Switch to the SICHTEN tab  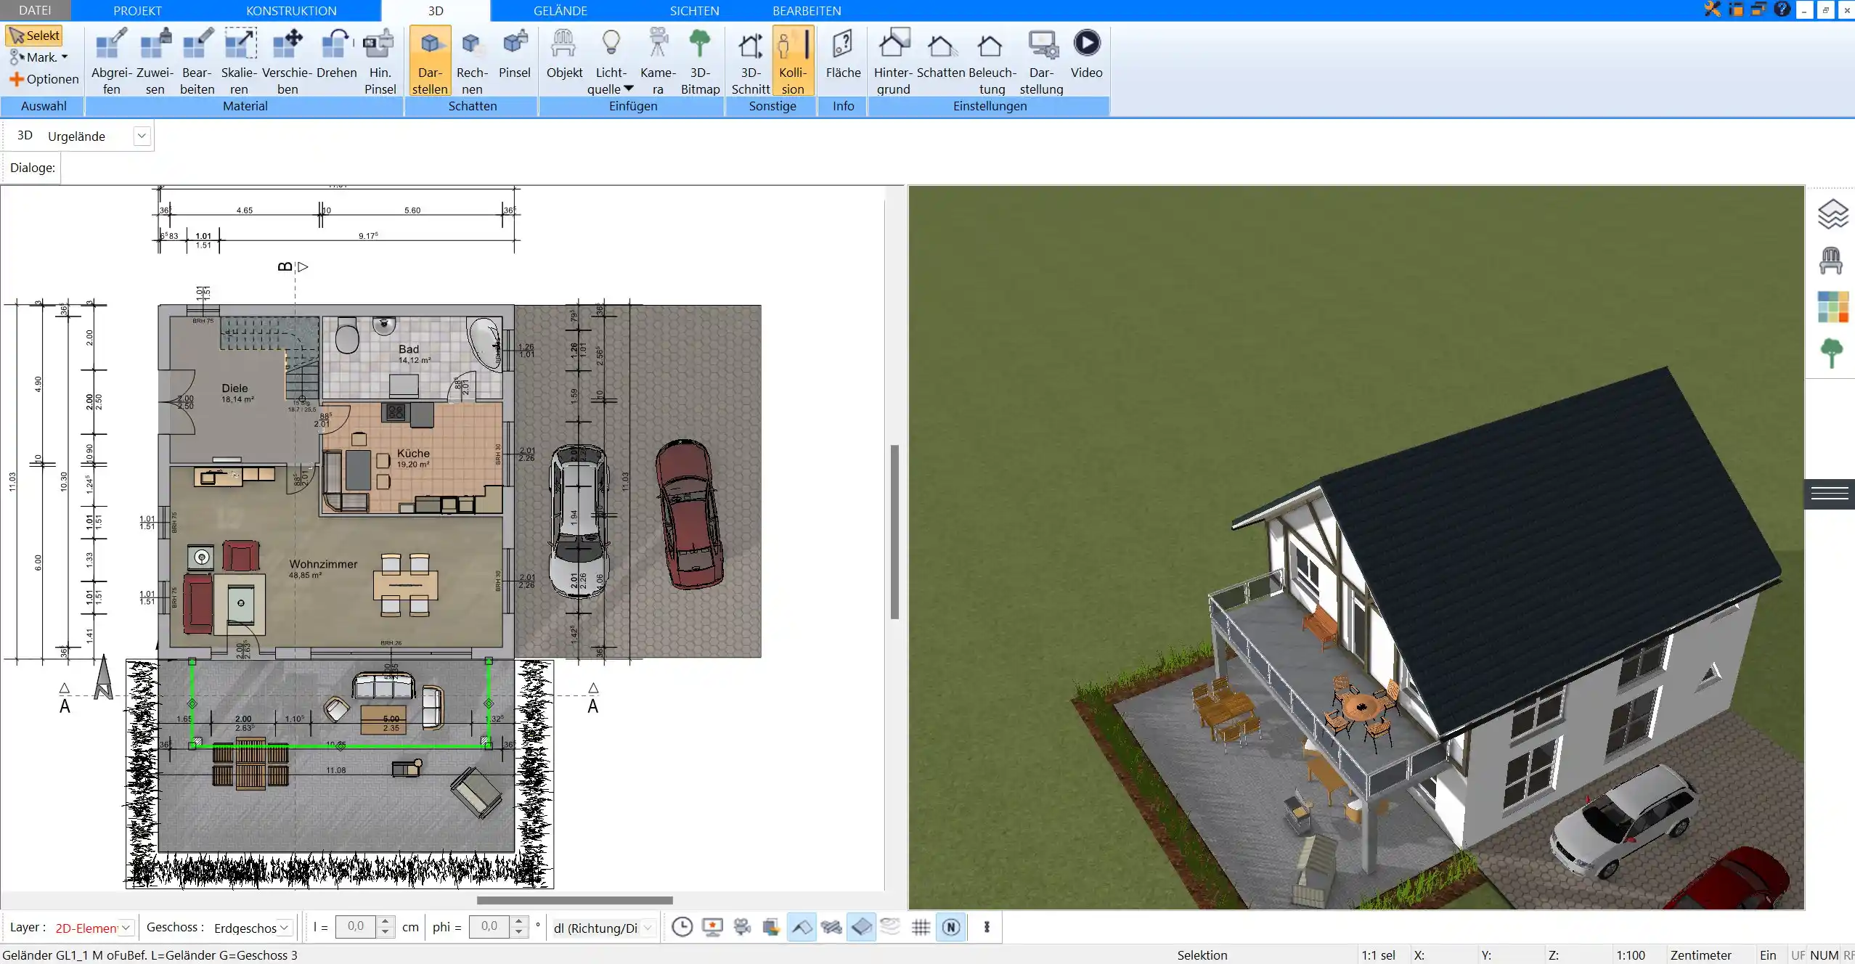pyautogui.click(x=694, y=11)
